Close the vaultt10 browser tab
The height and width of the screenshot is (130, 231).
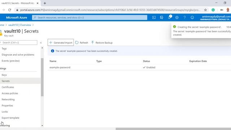pyautogui.click(x=38, y=3)
